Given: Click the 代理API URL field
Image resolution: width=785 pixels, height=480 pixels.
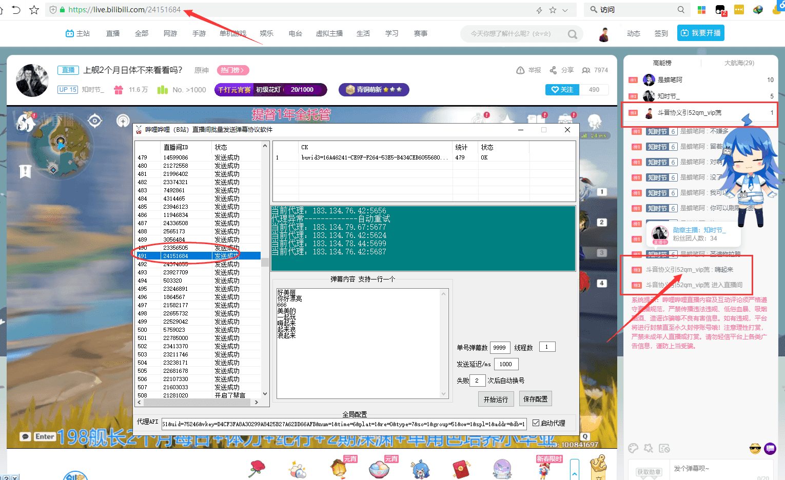Looking at the screenshot, I should coord(344,424).
